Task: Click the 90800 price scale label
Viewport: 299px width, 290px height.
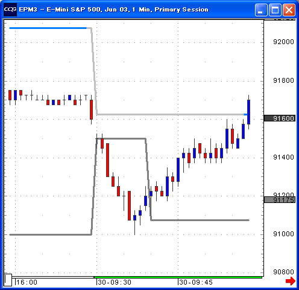Action: point(283,272)
